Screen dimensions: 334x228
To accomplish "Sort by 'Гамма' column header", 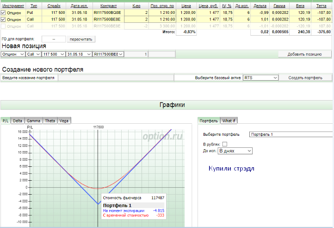I will (279, 6).
